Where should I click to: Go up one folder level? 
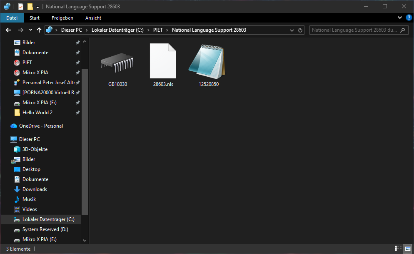(x=39, y=30)
